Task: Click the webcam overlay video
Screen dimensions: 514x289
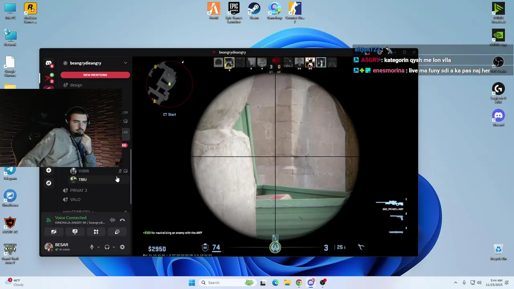Action: [x=61, y=128]
